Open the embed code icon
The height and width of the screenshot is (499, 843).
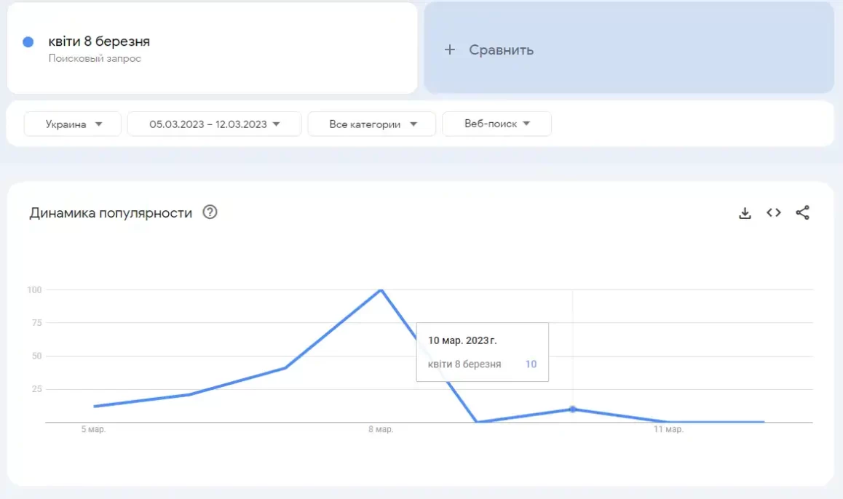coord(774,212)
